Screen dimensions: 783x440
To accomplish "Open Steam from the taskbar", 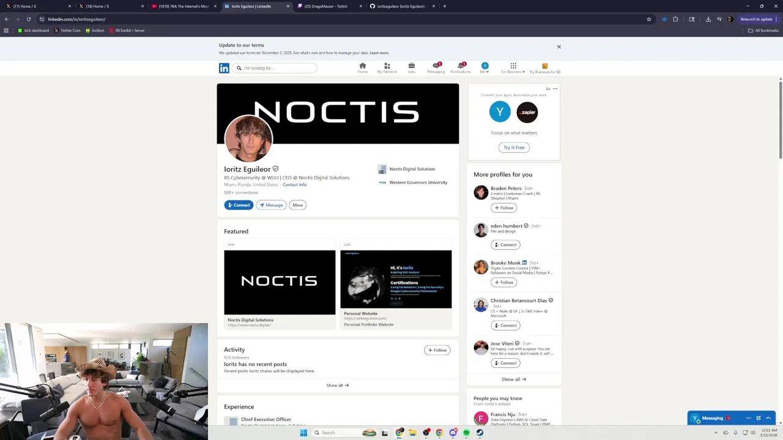I will coord(480,433).
